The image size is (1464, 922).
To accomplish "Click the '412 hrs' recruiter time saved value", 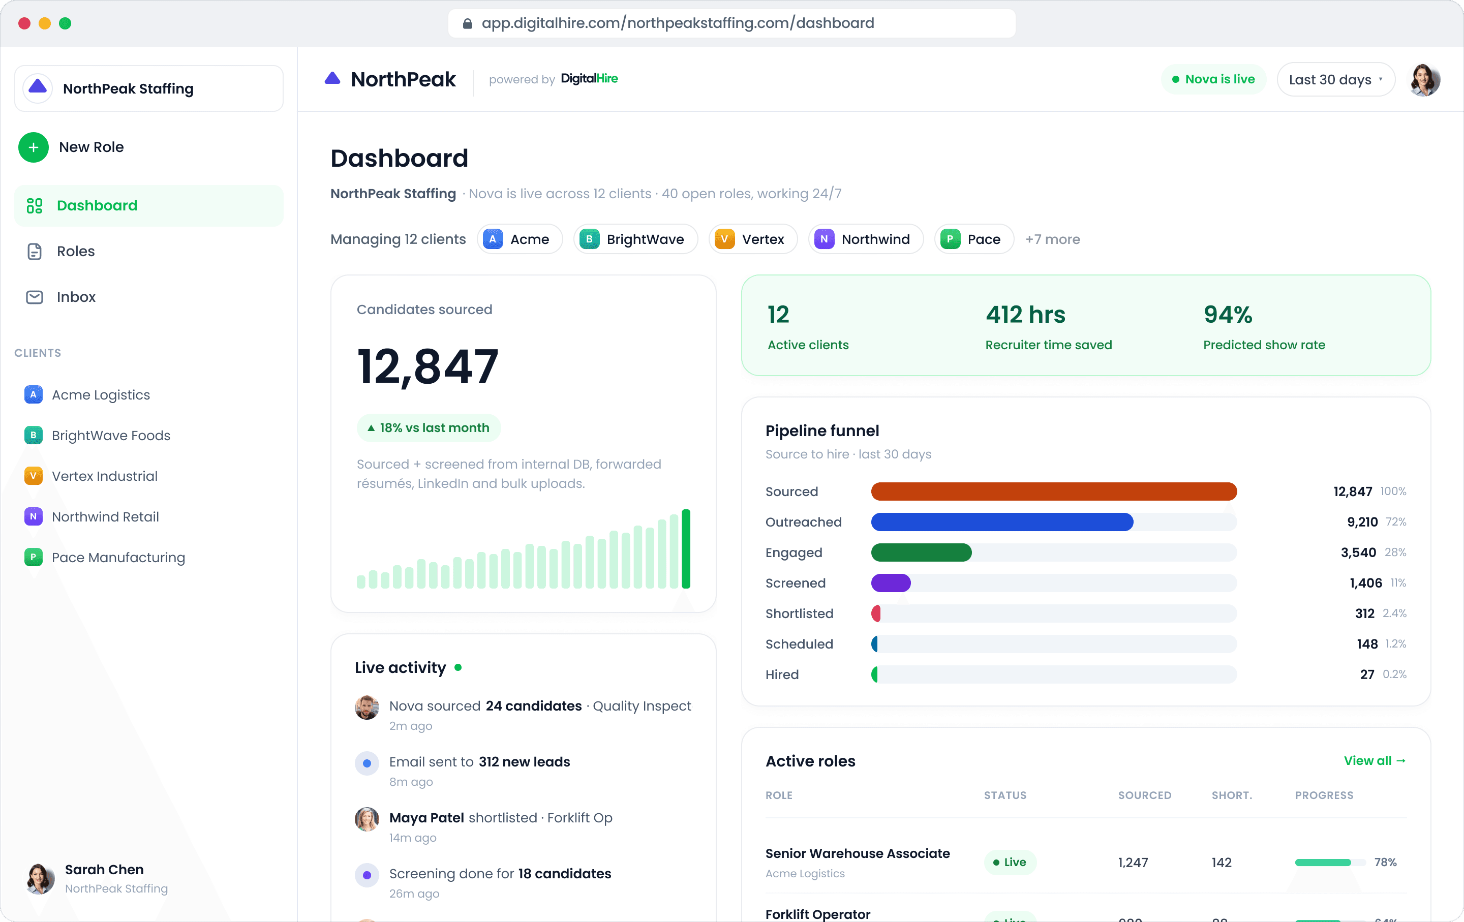I will [1026, 314].
